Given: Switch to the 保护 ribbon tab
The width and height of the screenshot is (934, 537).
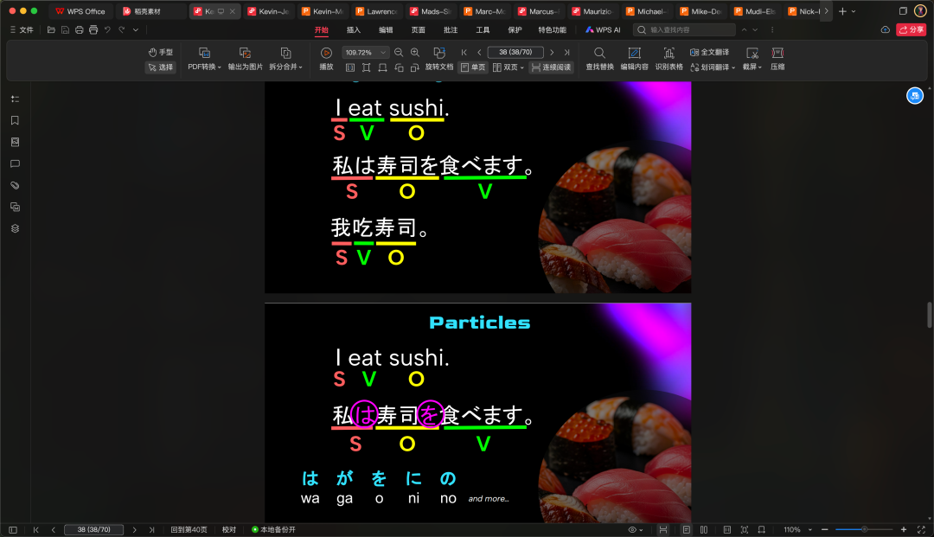Looking at the screenshot, I should (x=515, y=29).
